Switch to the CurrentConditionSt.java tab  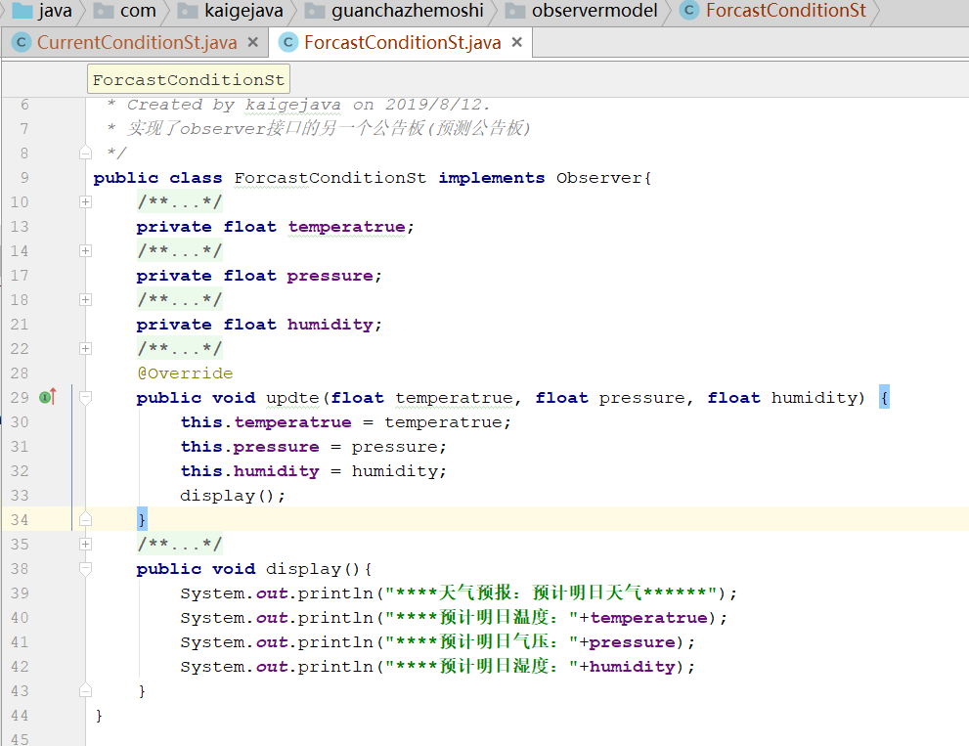coord(137,43)
